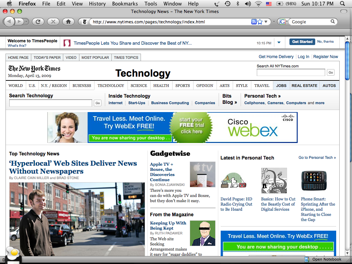Open the volume menu bar icon

tap(247, 3)
